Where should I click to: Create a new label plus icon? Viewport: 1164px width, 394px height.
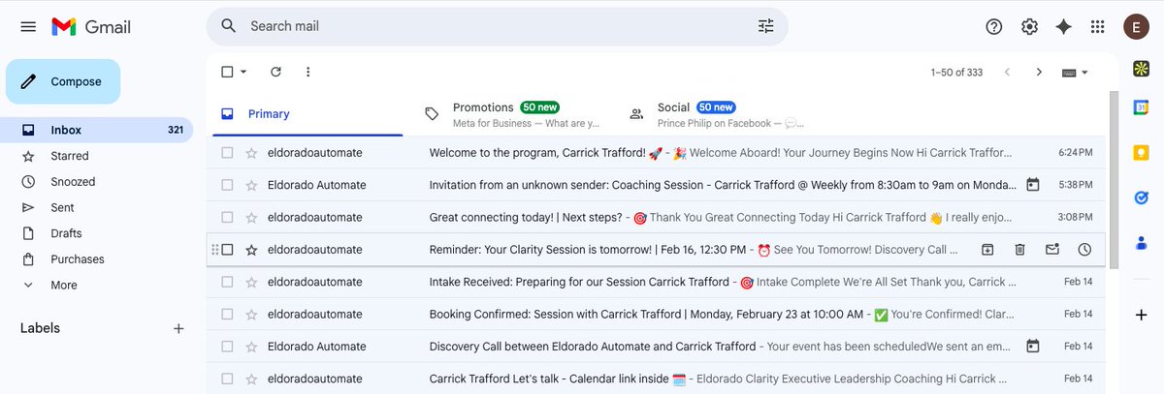point(178,328)
